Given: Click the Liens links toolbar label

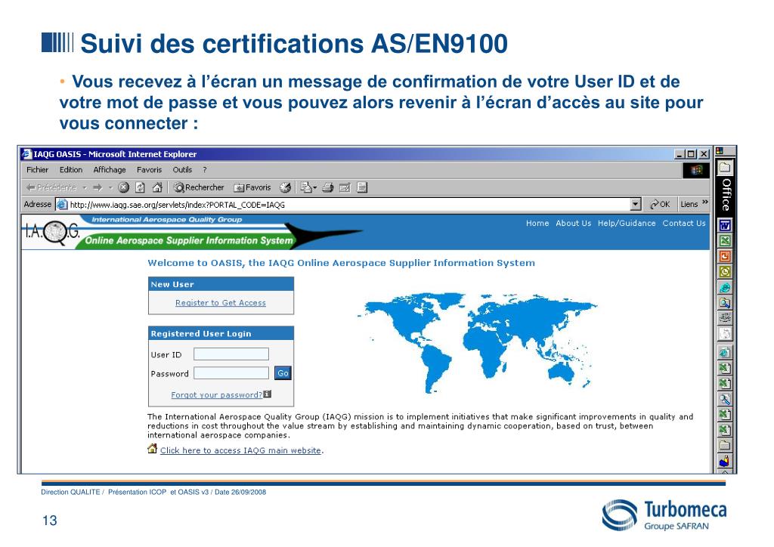Looking at the screenshot, I should [x=689, y=204].
